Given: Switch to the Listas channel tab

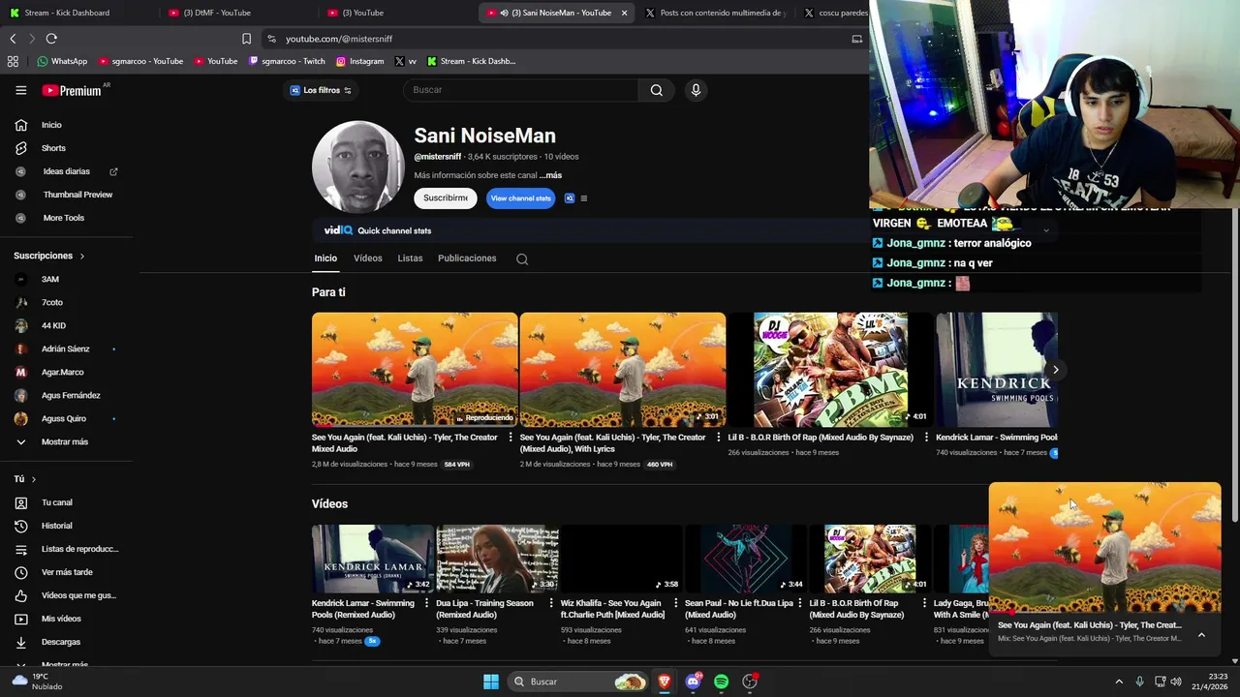Looking at the screenshot, I should [410, 258].
